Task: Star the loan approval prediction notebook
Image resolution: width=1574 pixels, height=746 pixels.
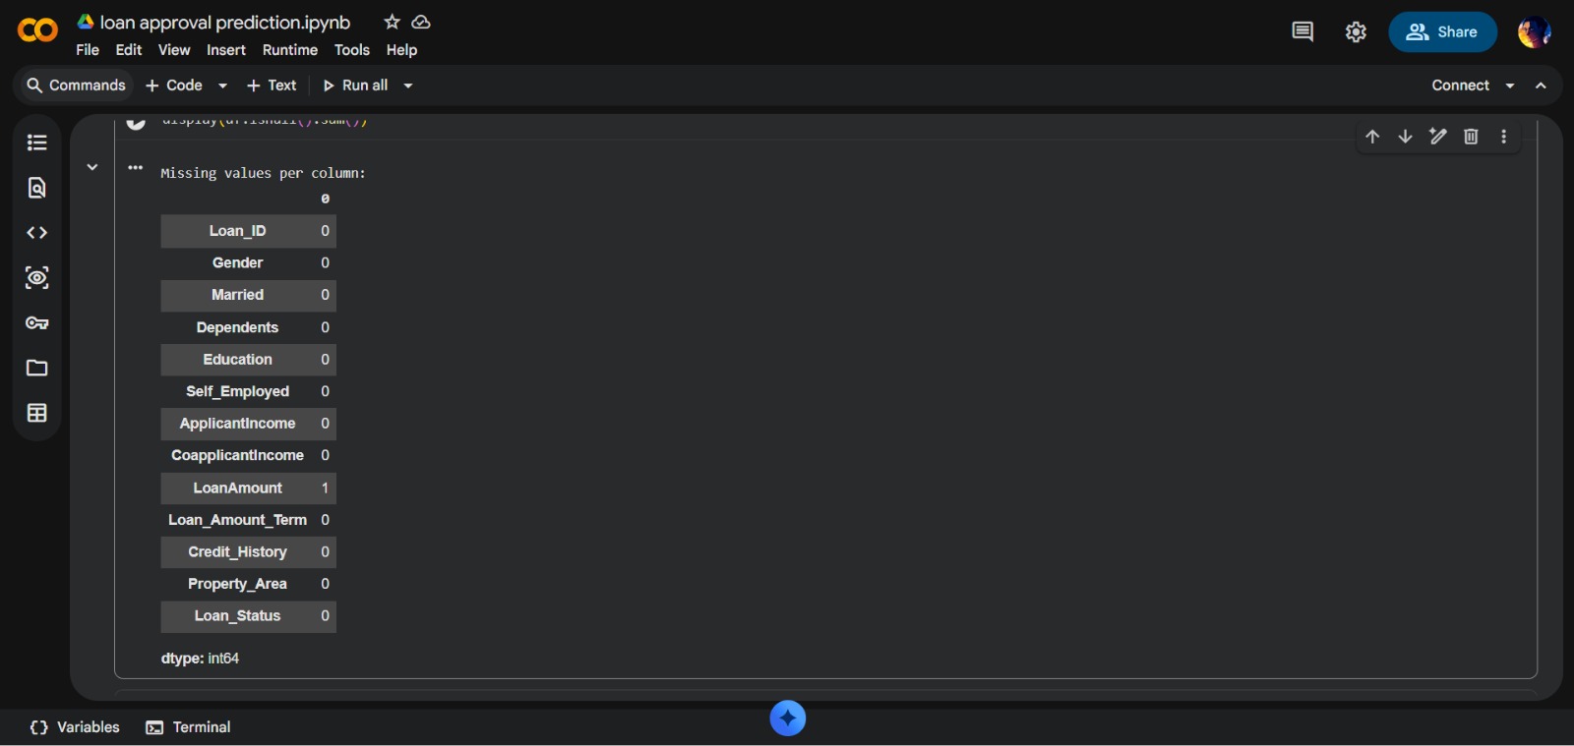Action: pos(392,22)
